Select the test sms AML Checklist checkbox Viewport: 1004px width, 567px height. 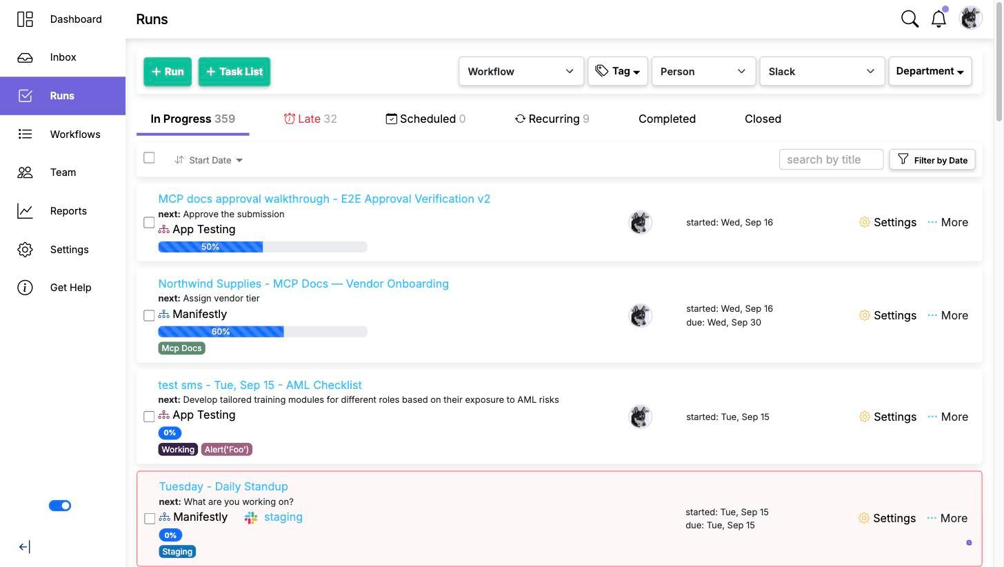[149, 417]
